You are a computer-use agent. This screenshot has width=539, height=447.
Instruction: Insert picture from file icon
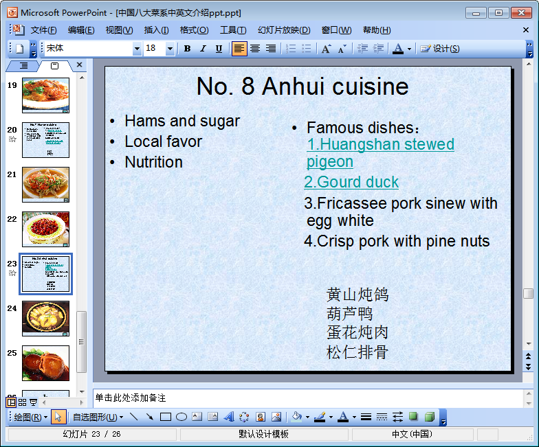point(276,417)
